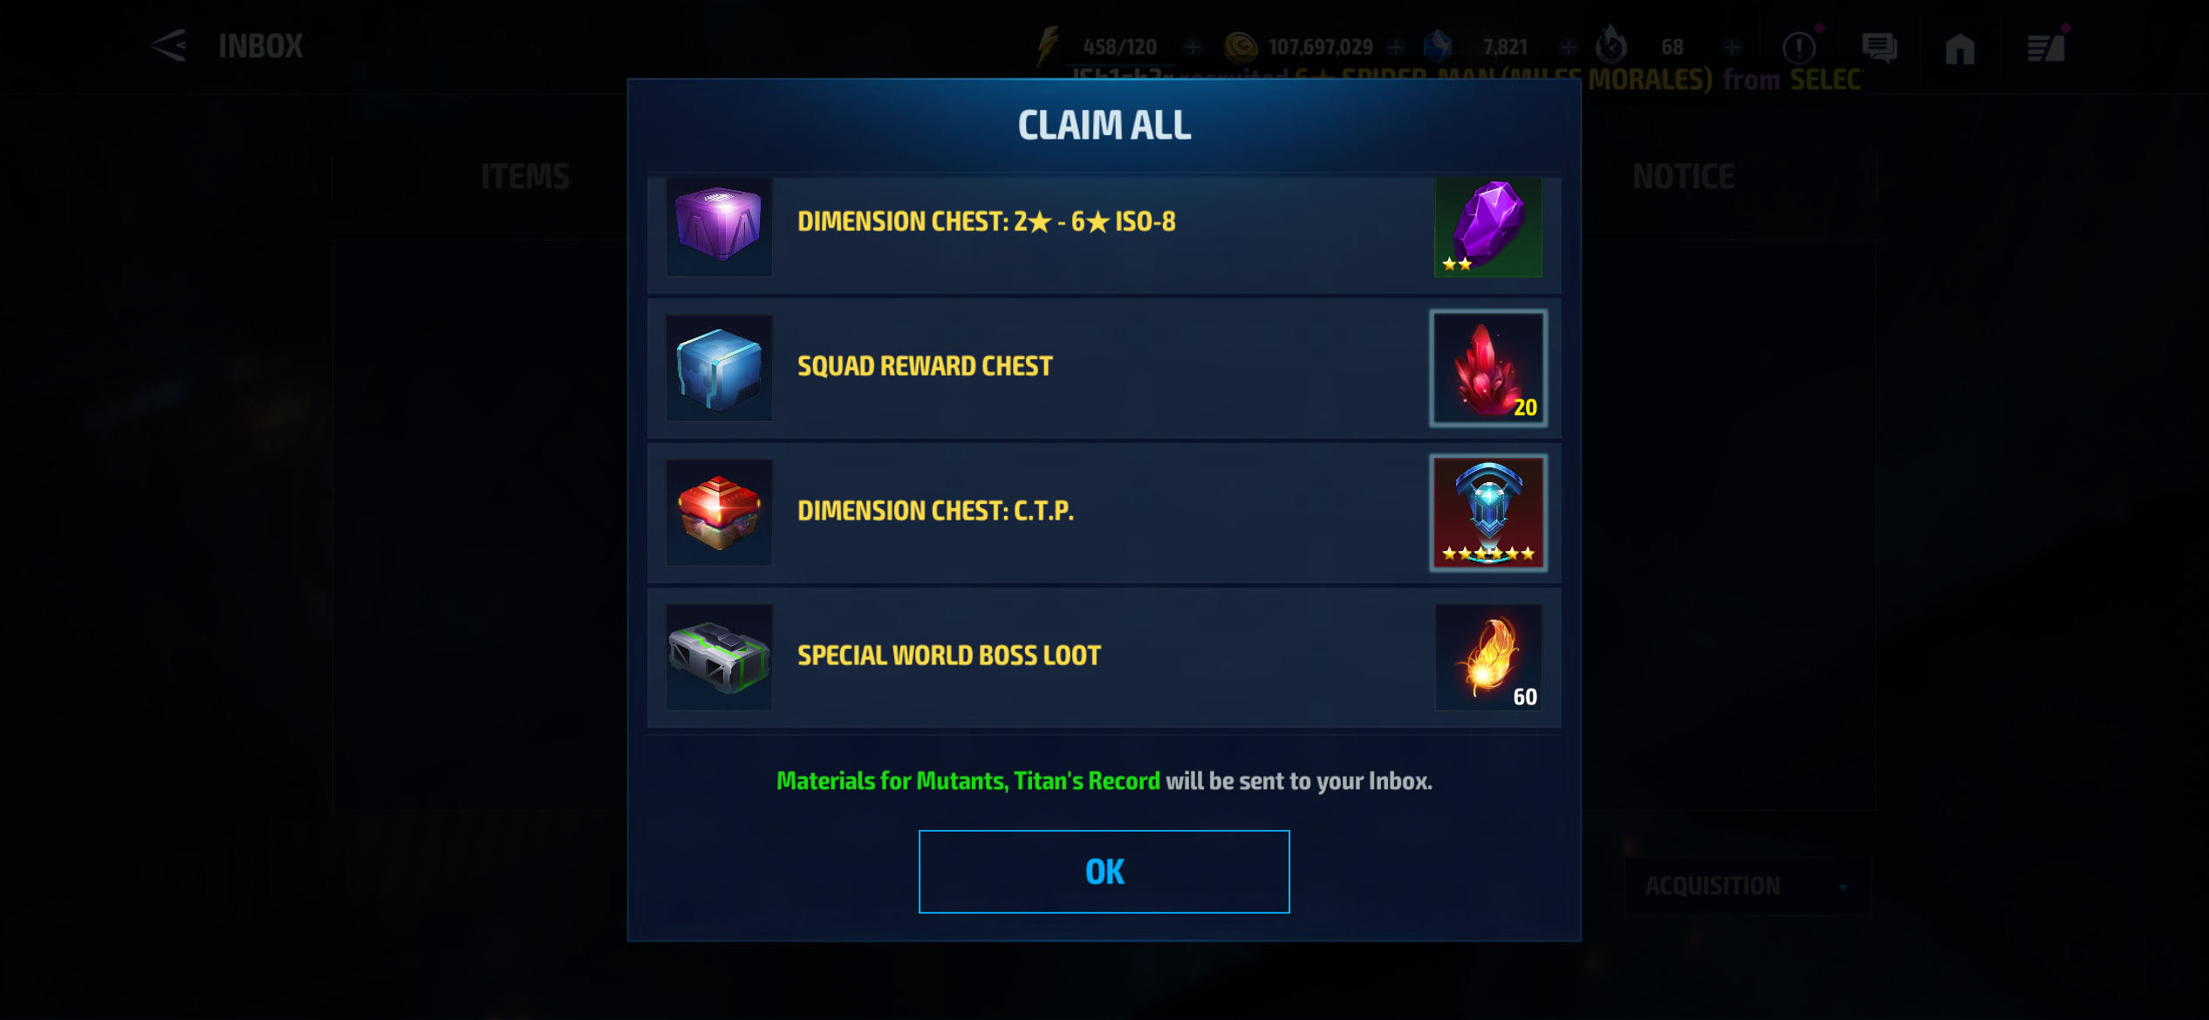The width and height of the screenshot is (2209, 1020).
Task: Switch to the Notice tab
Action: tap(1683, 177)
